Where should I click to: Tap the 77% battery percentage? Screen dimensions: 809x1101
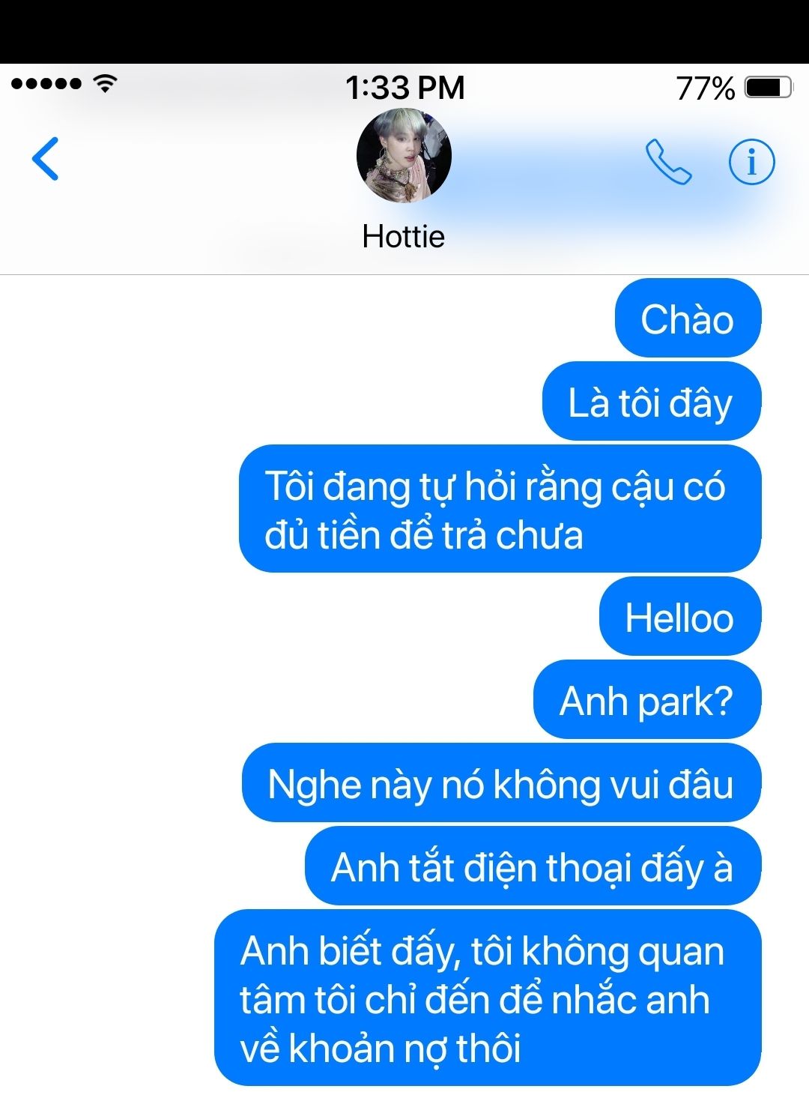(x=705, y=88)
